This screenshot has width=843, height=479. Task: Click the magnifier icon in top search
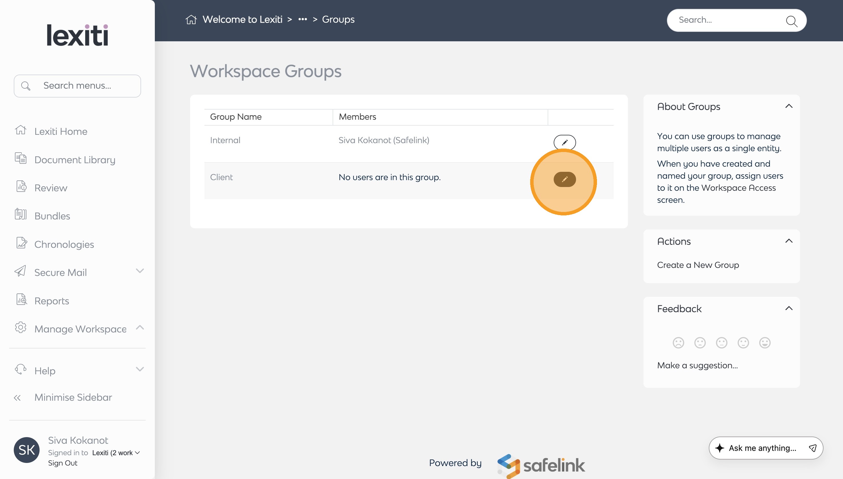(x=791, y=21)
